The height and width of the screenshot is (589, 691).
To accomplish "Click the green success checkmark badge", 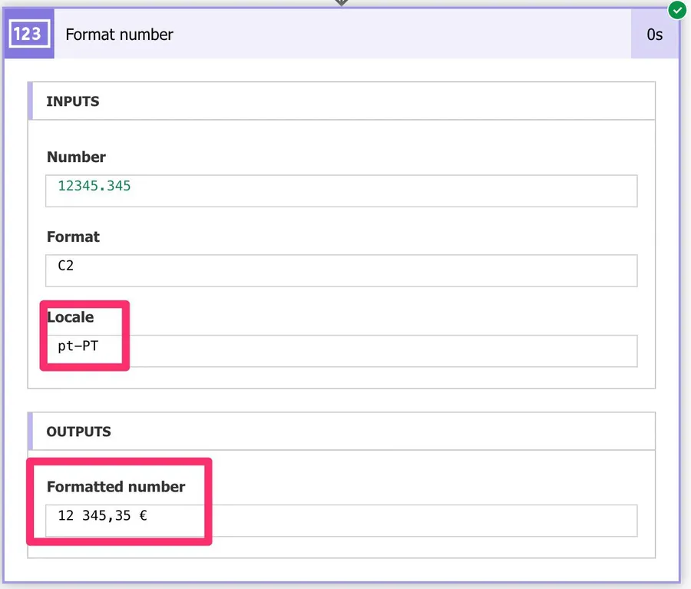I will coord(676,10).
